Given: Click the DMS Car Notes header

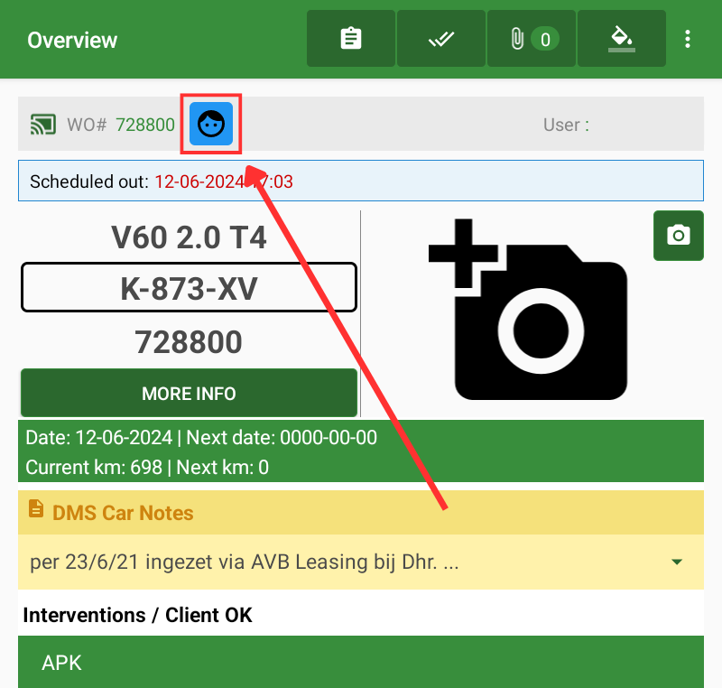Looking at the screenshot, I should coord(123,513).
